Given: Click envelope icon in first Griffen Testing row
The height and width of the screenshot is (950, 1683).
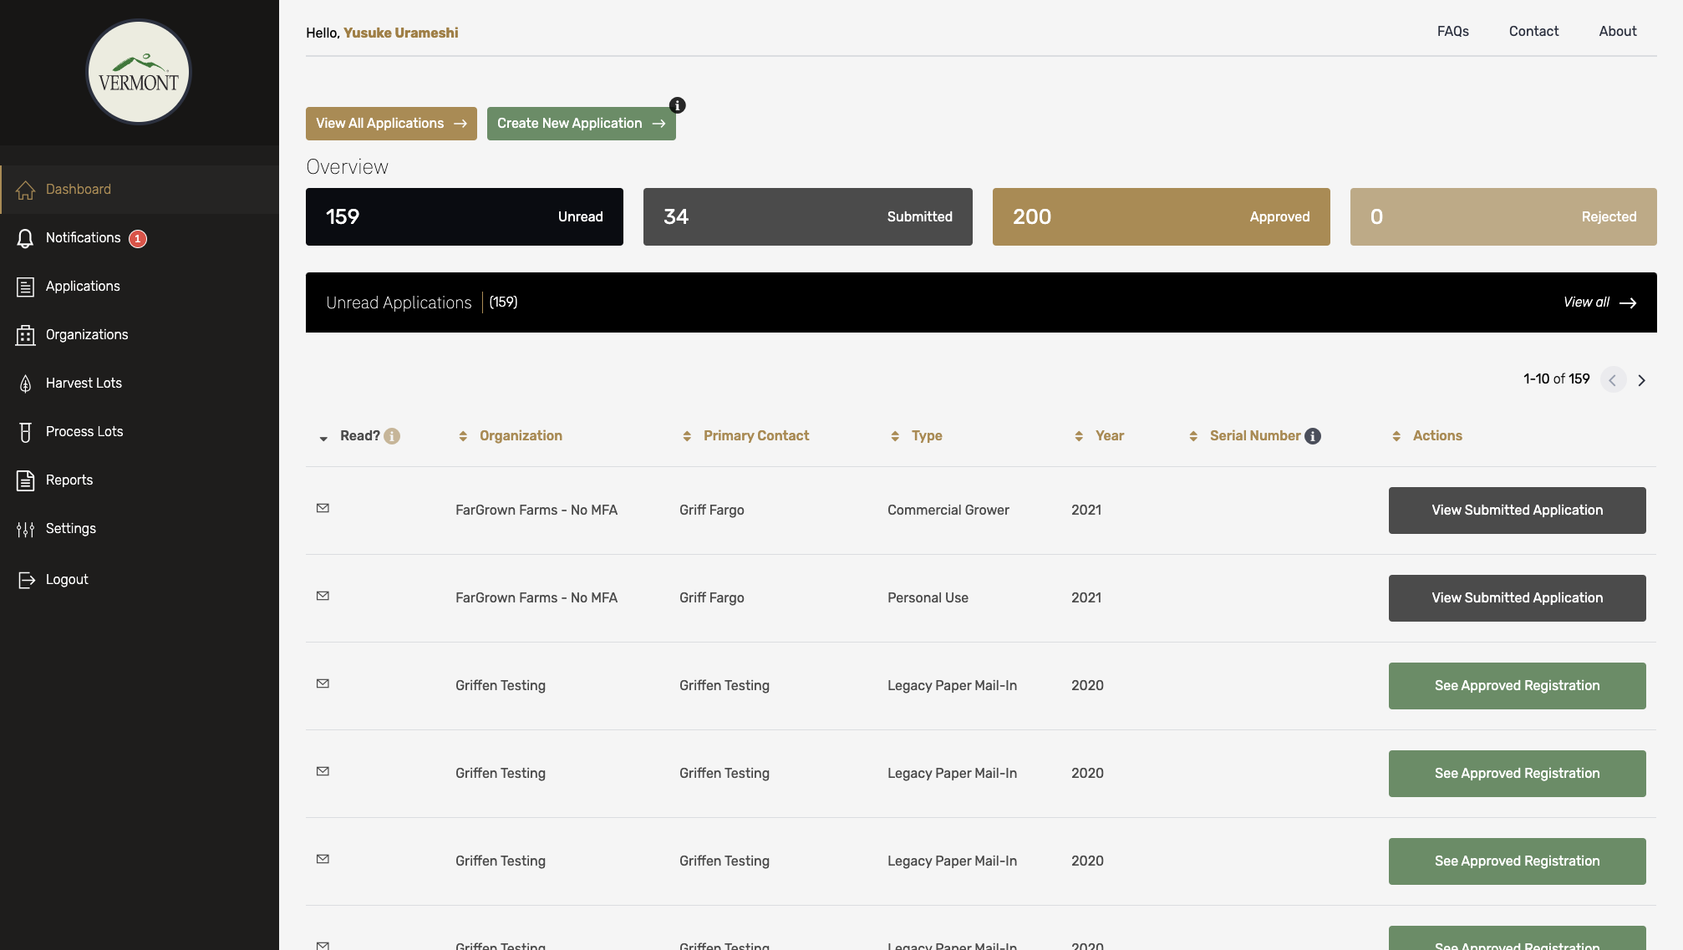Looking at the screenshot, I should click(323, 683).
